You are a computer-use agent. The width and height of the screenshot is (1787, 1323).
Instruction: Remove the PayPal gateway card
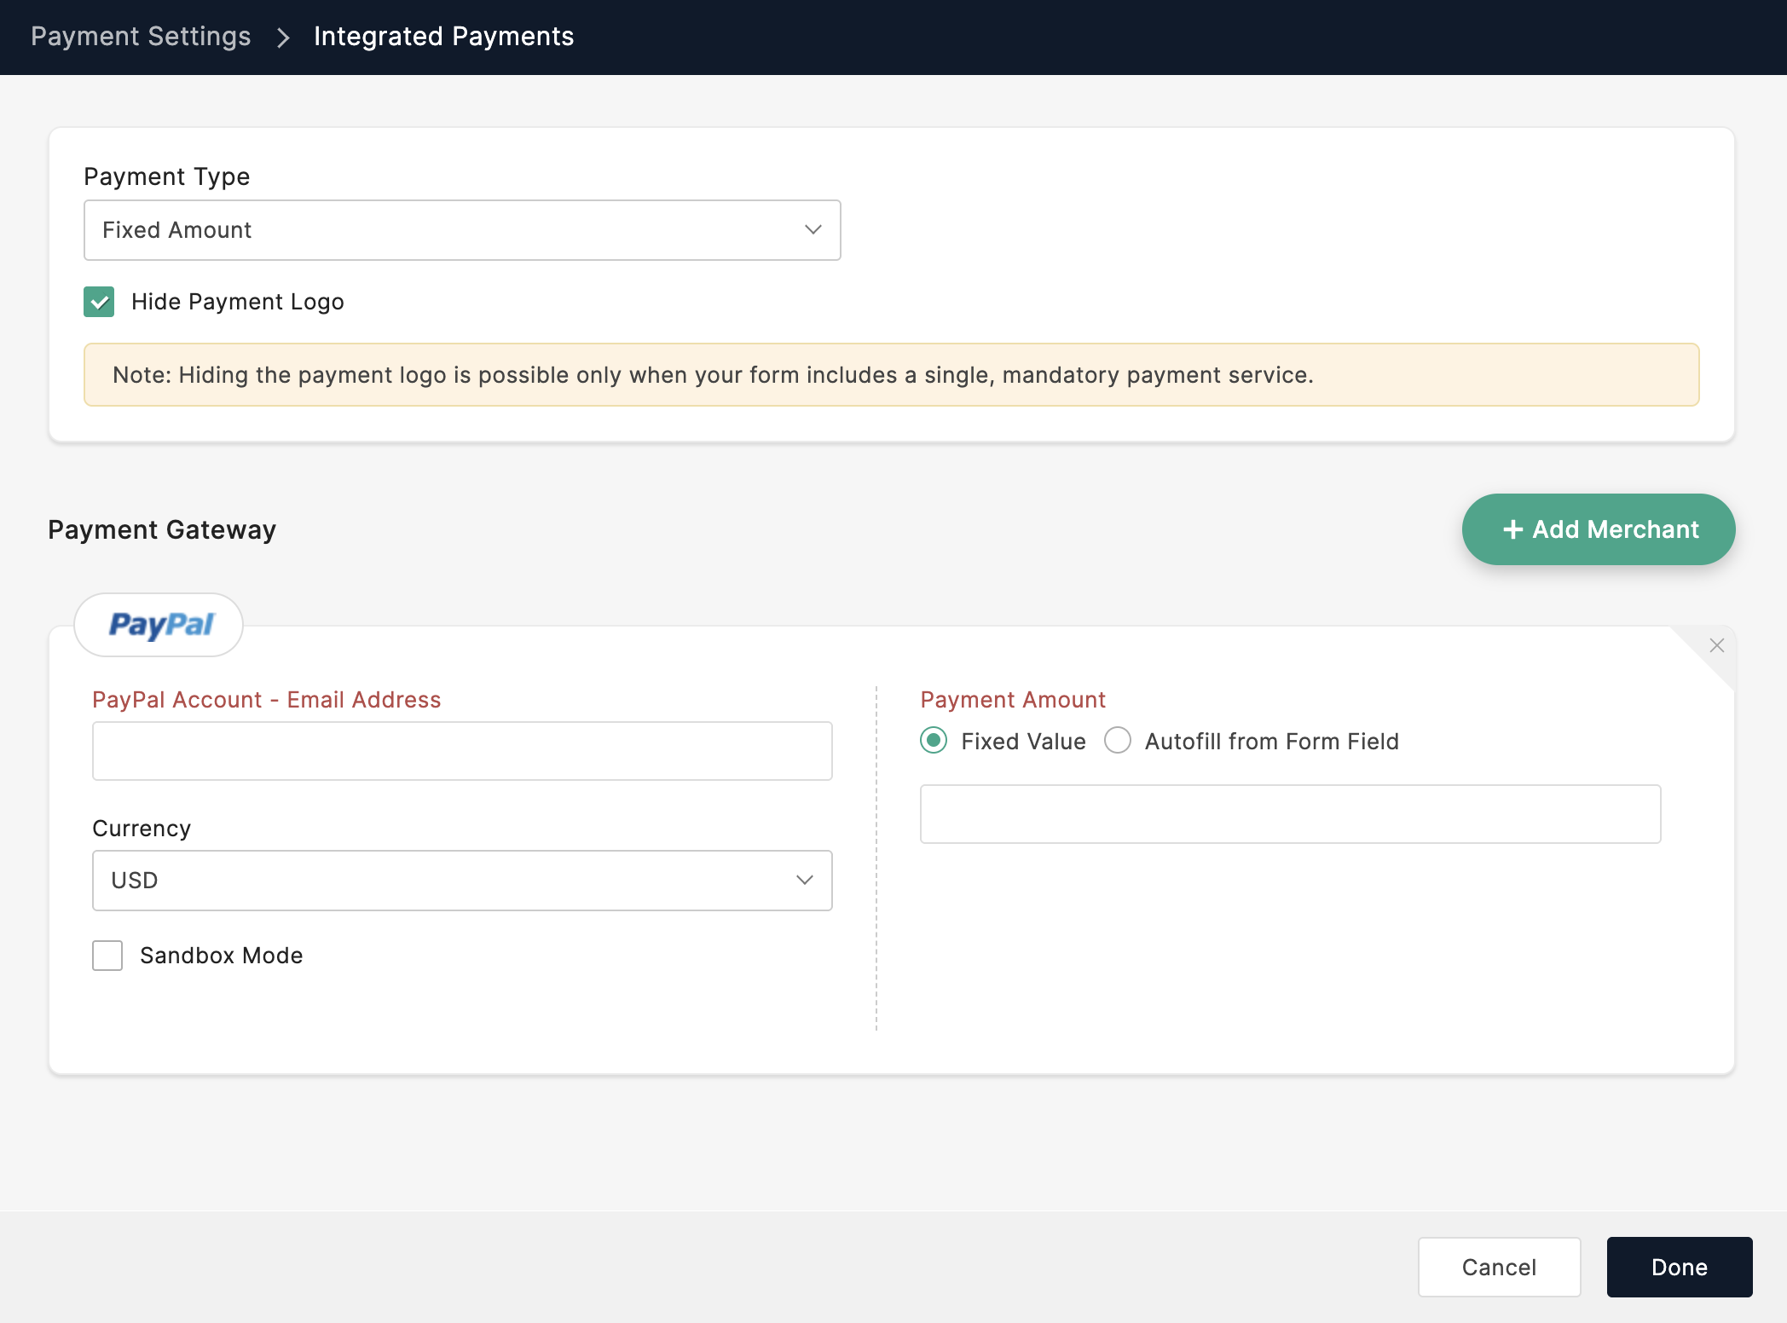(x=1716, y=646)
